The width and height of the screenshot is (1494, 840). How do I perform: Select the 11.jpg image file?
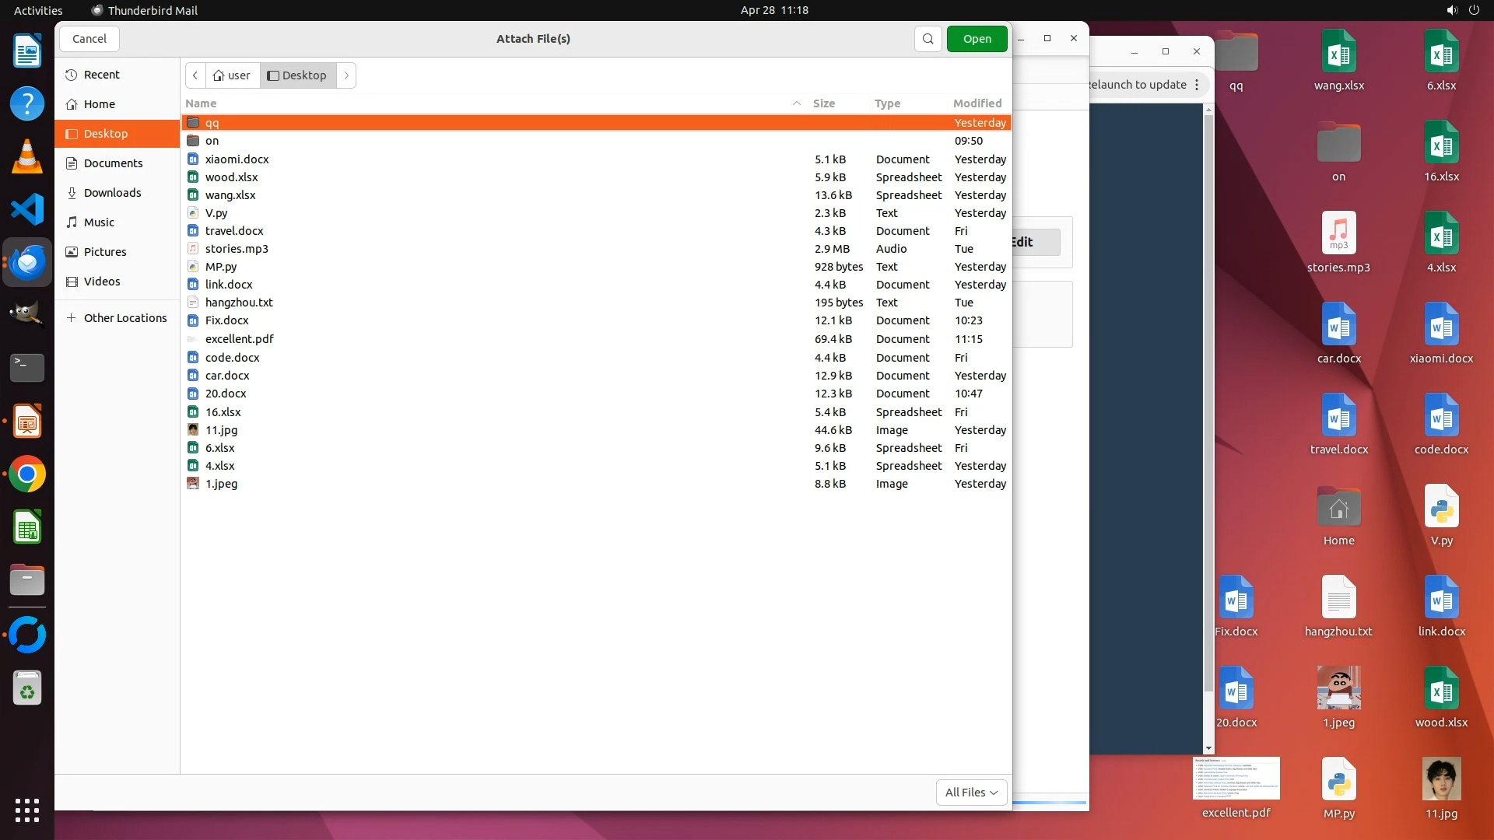point(221,430)
